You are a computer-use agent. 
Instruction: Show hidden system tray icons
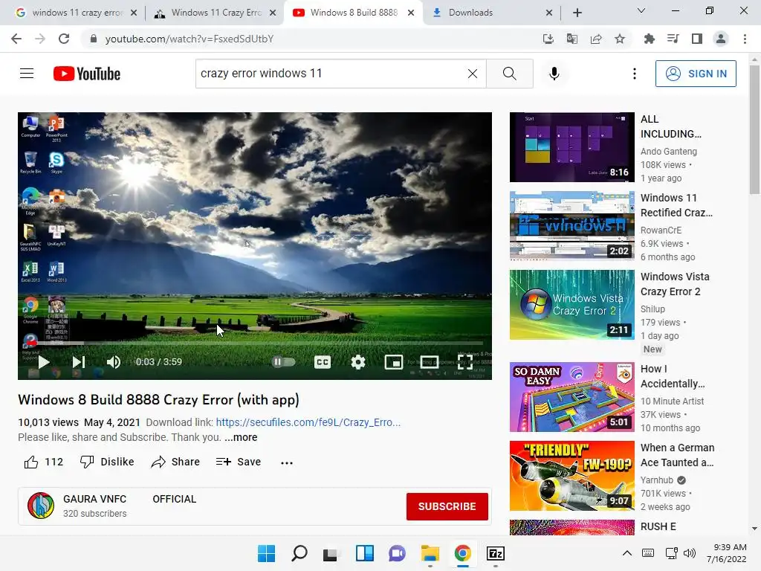(627, 553)
